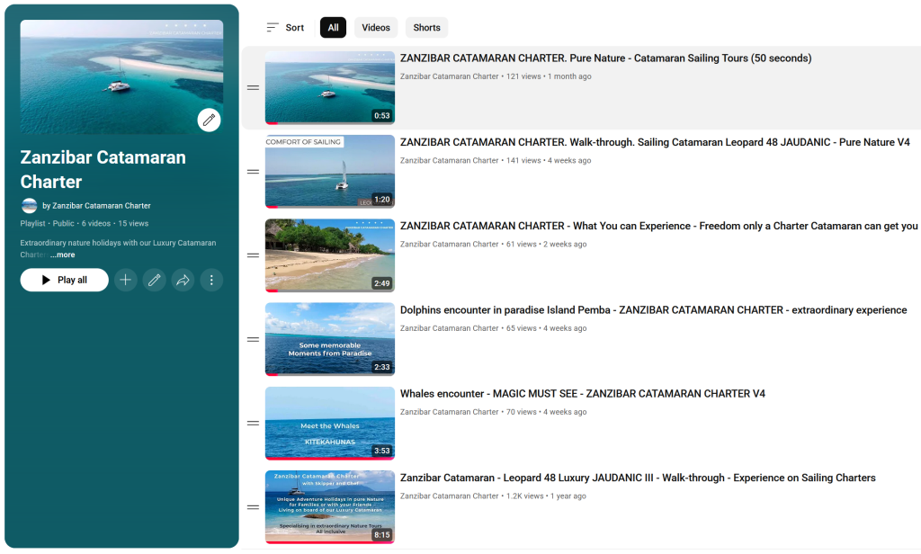The width and height of the screenshot is (921, 554).
Task: Start the playlist with Play all
Action: (x=65, y=281)
